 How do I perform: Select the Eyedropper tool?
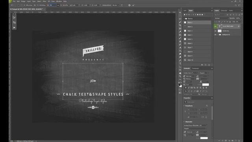point(180,32)
